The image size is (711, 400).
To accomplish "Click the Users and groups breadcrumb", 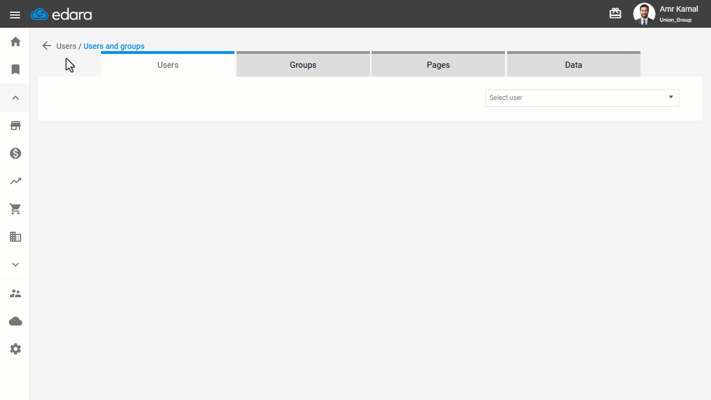I will (x=114, y=46).
